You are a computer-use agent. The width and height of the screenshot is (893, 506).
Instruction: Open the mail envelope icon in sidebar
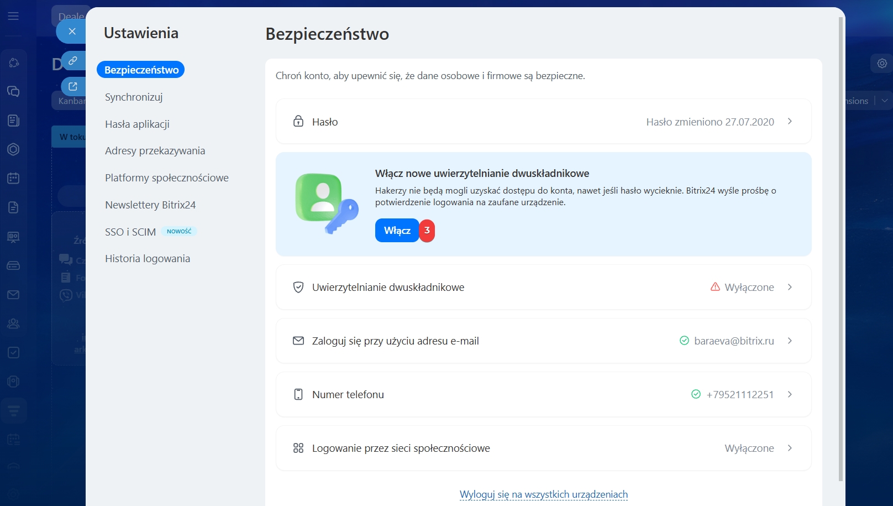13,295
